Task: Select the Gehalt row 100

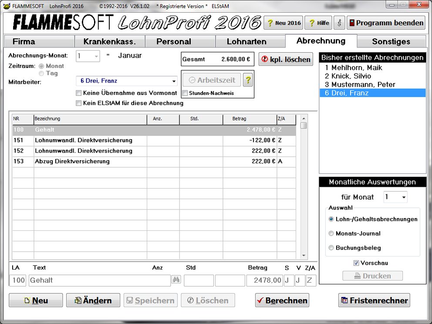Action: coord(154,130)
